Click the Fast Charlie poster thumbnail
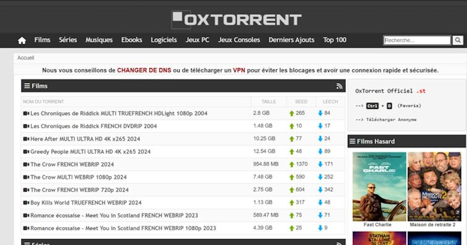The width and height of the screenshot is (467, 245). (x=379, y=186)
